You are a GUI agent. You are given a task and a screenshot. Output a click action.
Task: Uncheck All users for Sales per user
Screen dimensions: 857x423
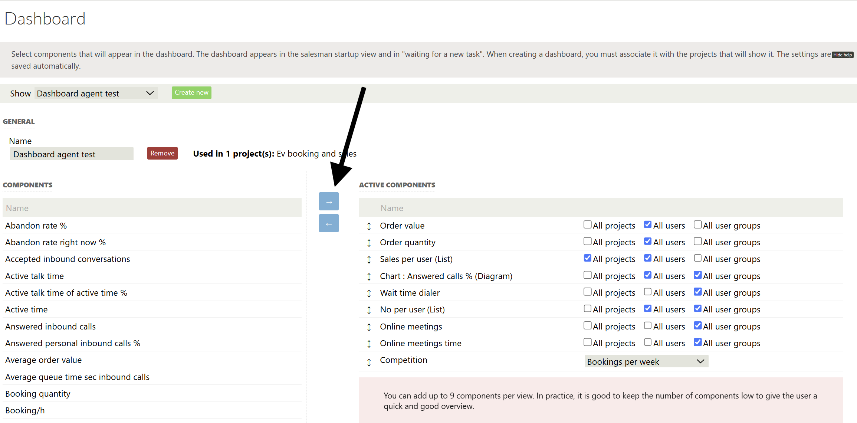(x=648, y=258)
